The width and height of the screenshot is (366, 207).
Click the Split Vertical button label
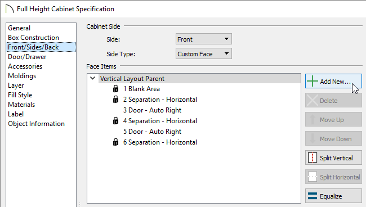click(x=336, y=158)
